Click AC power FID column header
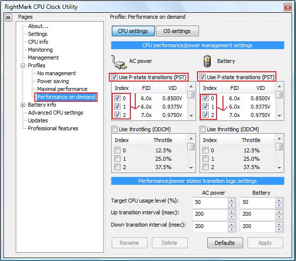Image resolution: width=296 pixels, height=261 pixels. (147, 88)
